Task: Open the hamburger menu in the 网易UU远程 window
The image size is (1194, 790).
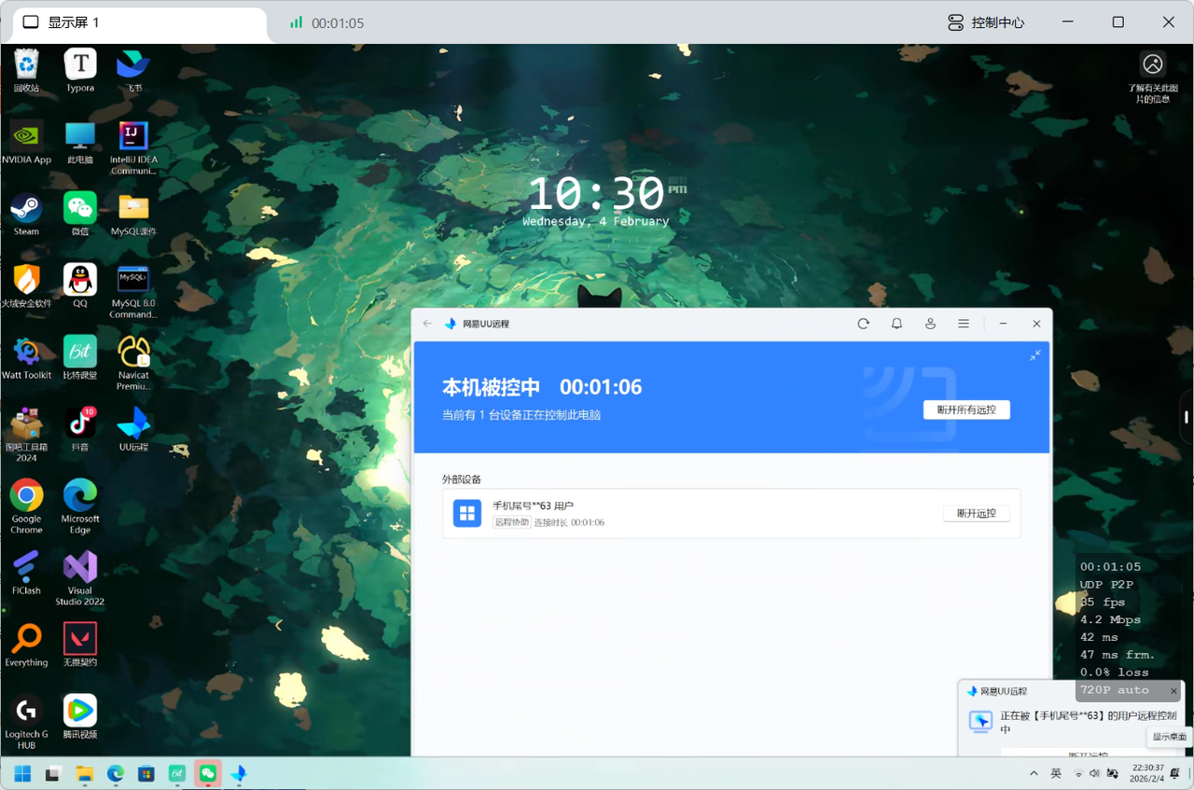Action: tap(964, 324)
